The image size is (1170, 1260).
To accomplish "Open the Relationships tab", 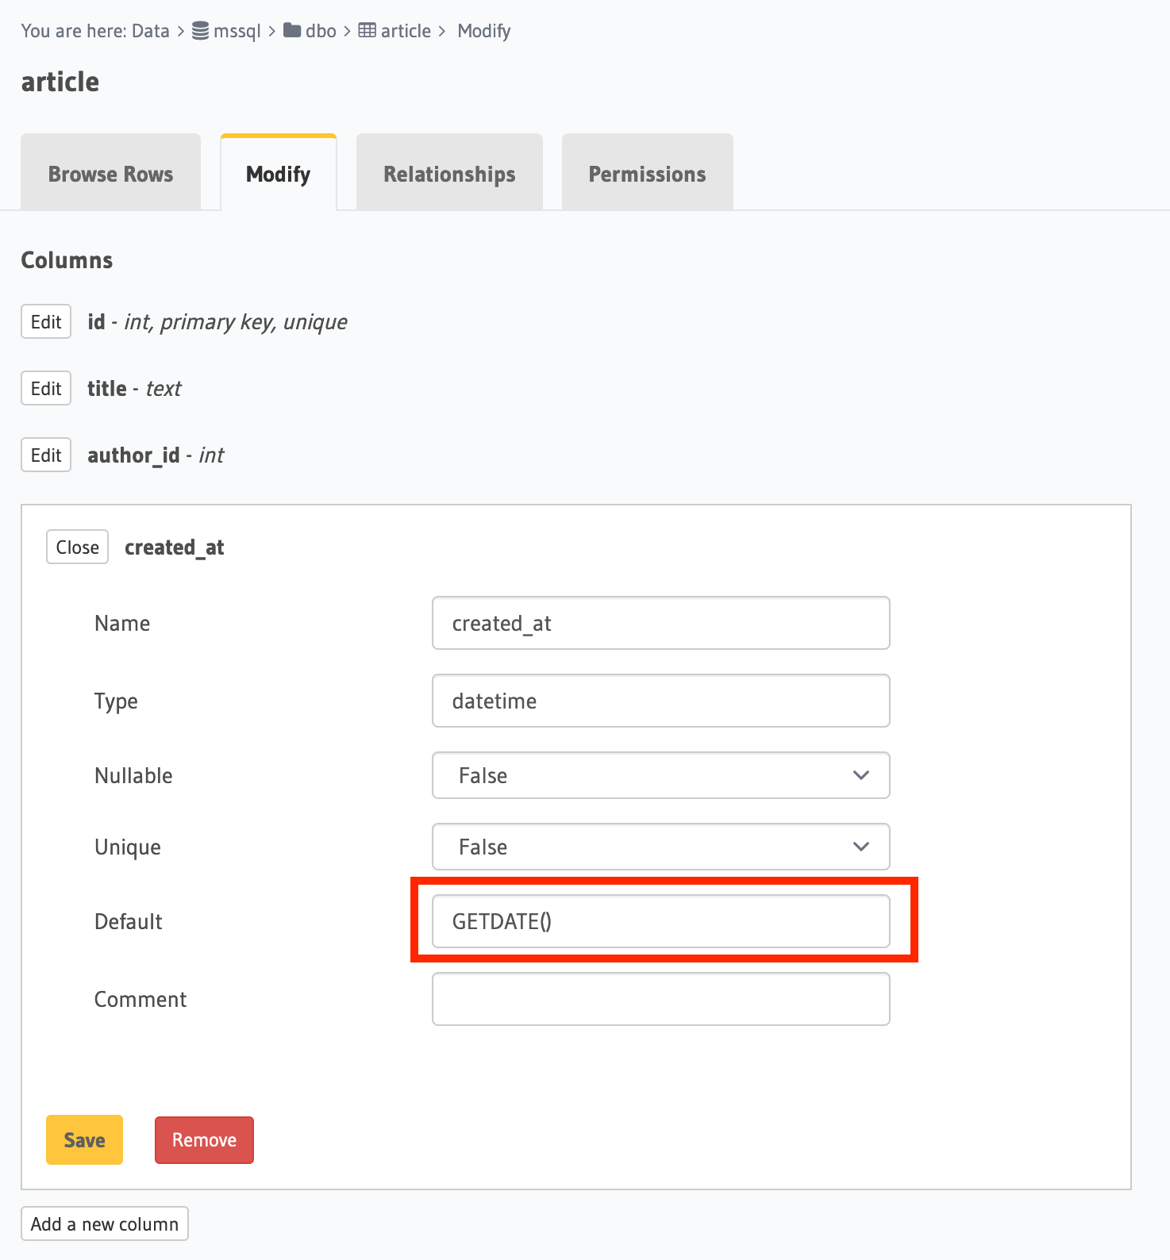I will (449, 174).
